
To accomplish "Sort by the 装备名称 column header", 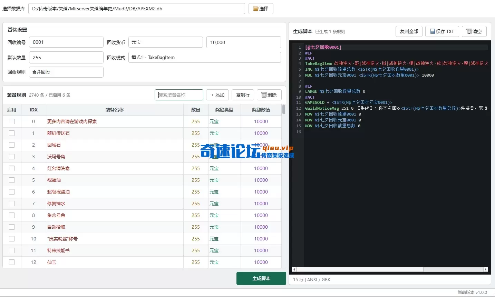I will (x=115, y=110).
